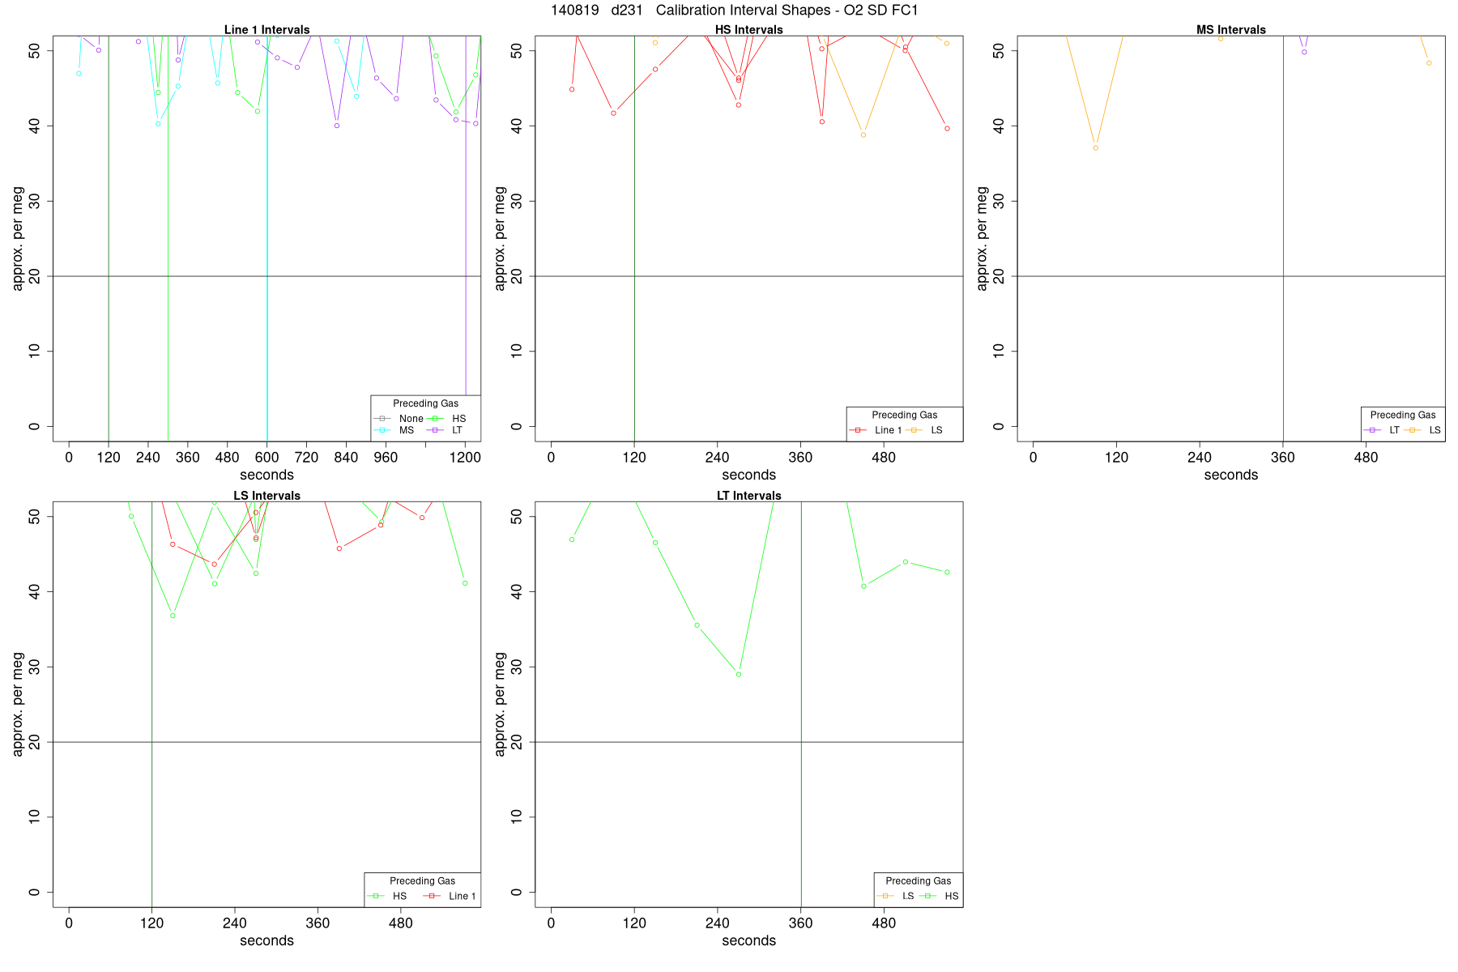The height and width of the screenshot is (972, 1458).
Task: Select the orange LS legend marker in LT Intervals
Action: tap(886, 896)
